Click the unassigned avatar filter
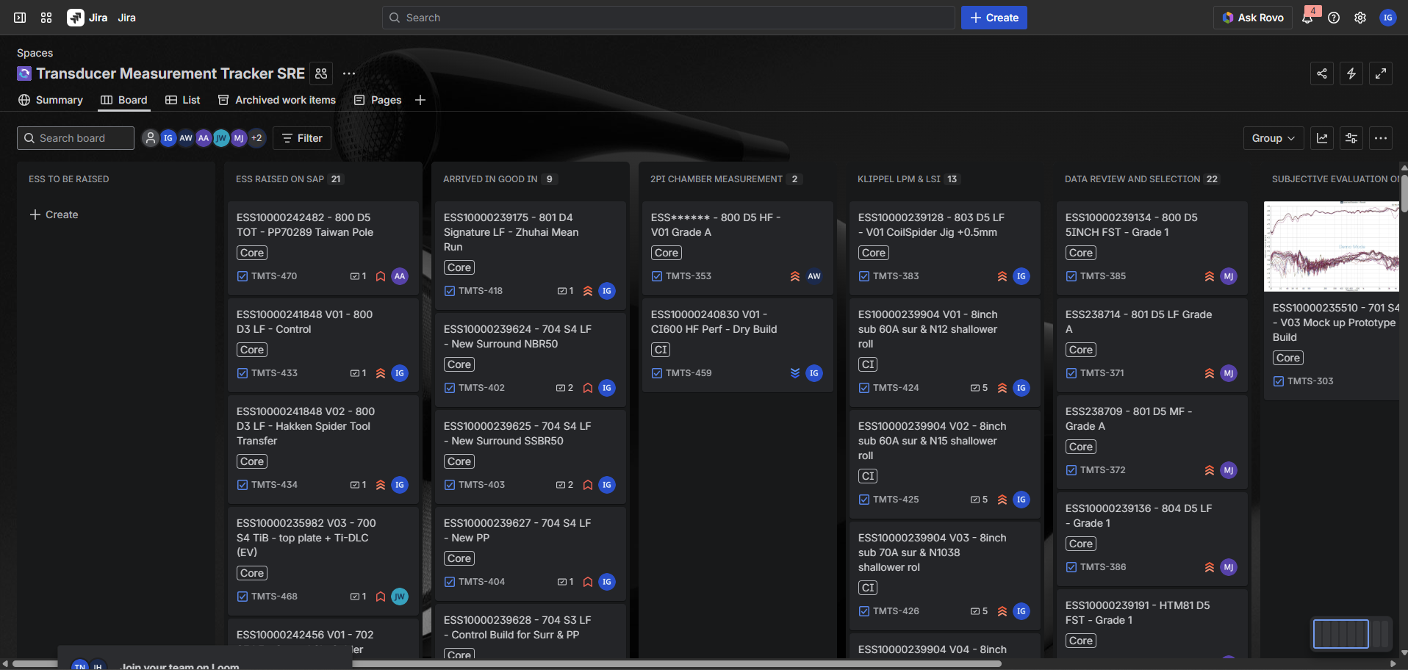The image size is (1408, 670). 151,138
